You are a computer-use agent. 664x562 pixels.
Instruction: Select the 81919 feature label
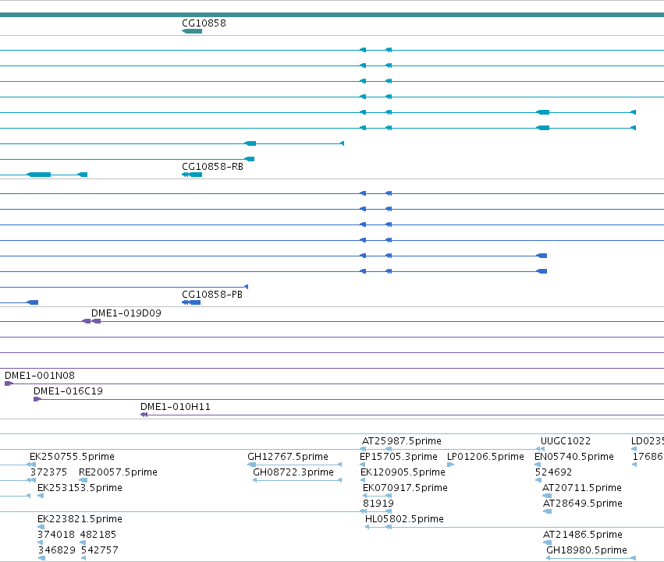click(378, 504)
